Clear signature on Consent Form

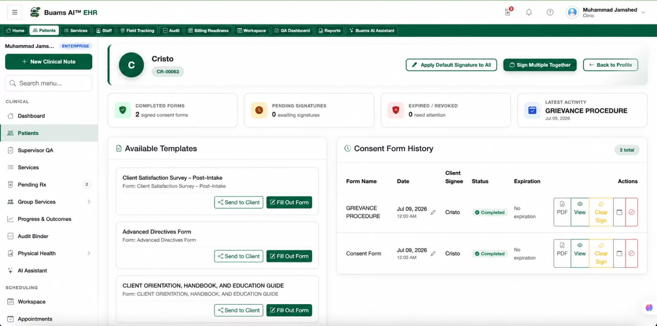pos(601,253)
